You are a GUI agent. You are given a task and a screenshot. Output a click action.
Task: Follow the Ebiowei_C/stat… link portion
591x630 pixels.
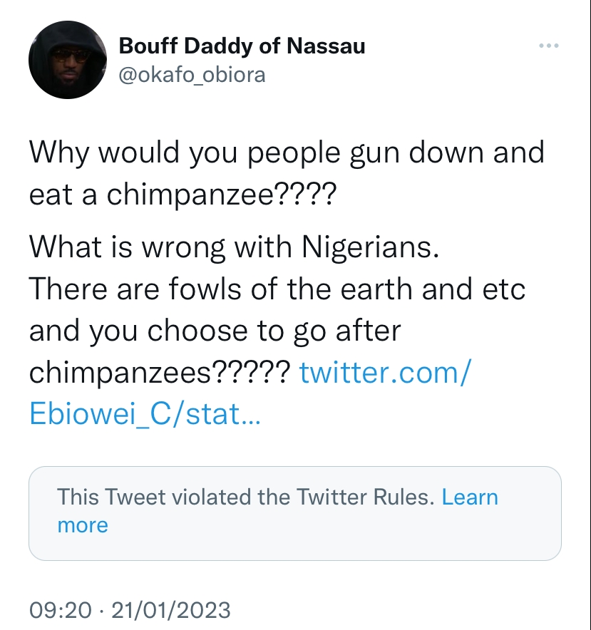[x=145, y=414]
